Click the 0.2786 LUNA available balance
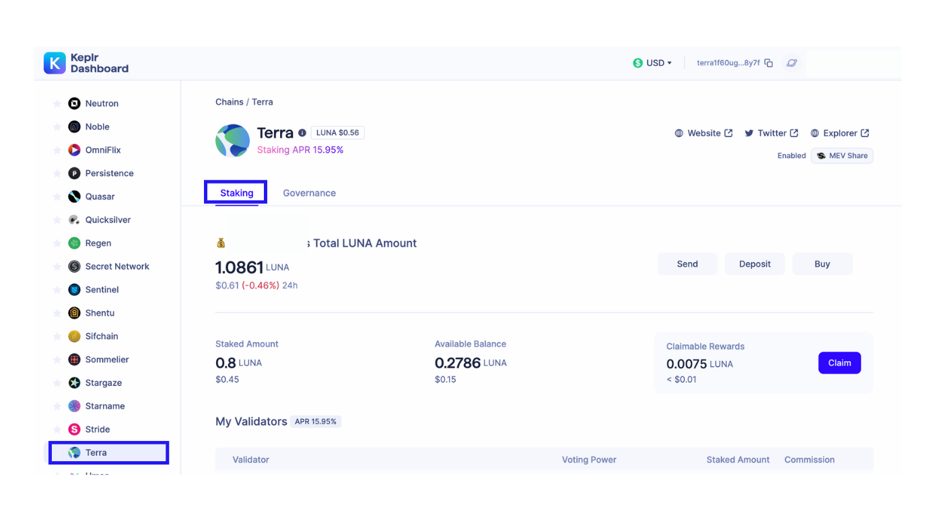The image size is (933, 519). coord(471,363)
